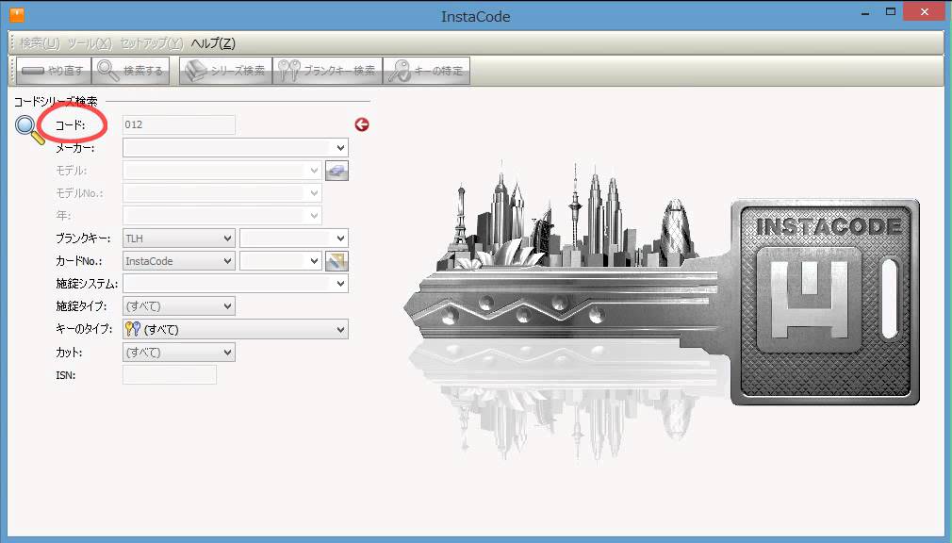This screenshot has width=952, height=543.
Task: Click the 検索する search toolbar button
Action: click(x=130, y=71)
